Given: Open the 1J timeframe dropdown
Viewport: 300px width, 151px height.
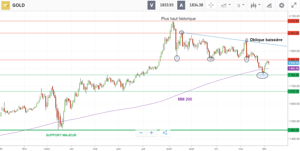Looking at the screenshot, I should coord(241,5).
